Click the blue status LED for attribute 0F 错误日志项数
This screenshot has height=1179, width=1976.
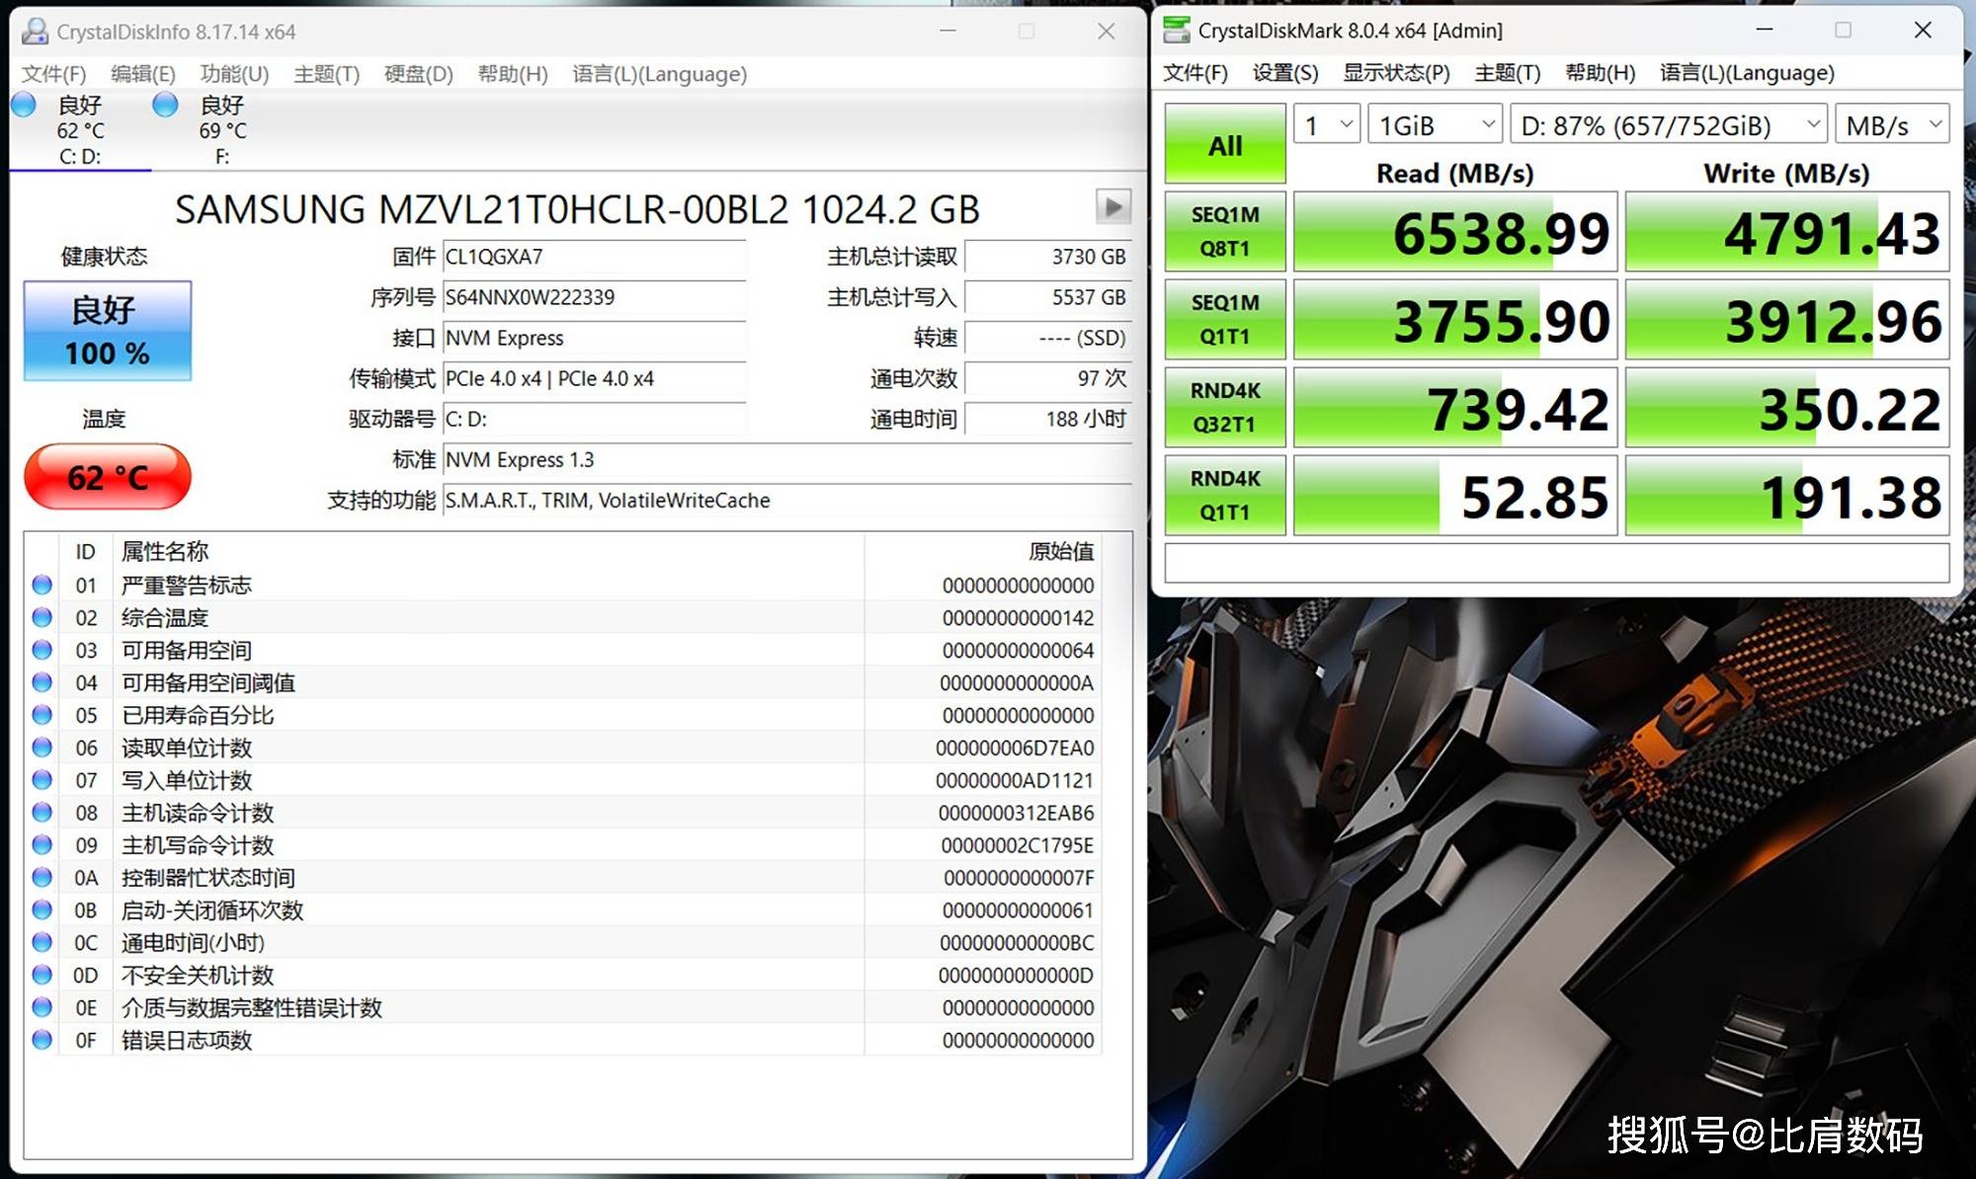click(41, 1040)
